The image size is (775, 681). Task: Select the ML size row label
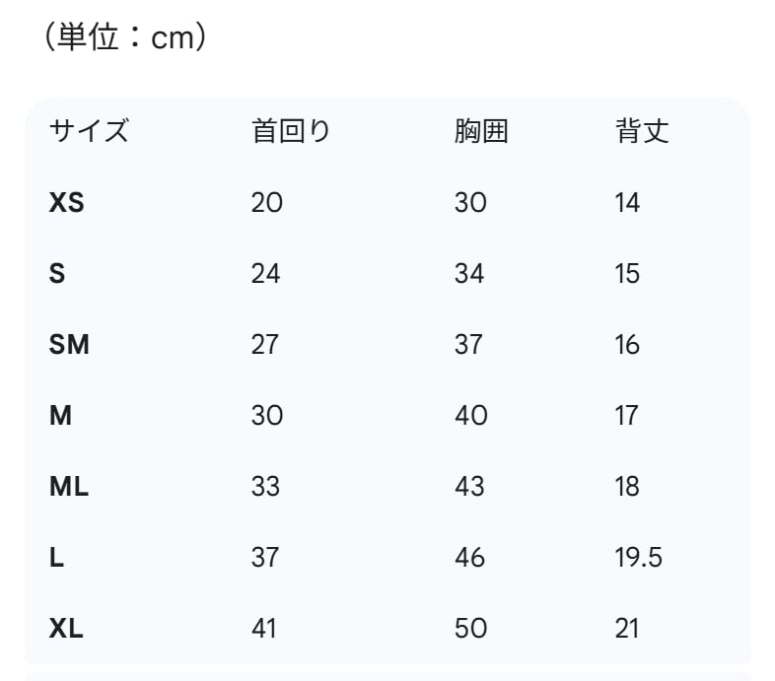point(69,487)
